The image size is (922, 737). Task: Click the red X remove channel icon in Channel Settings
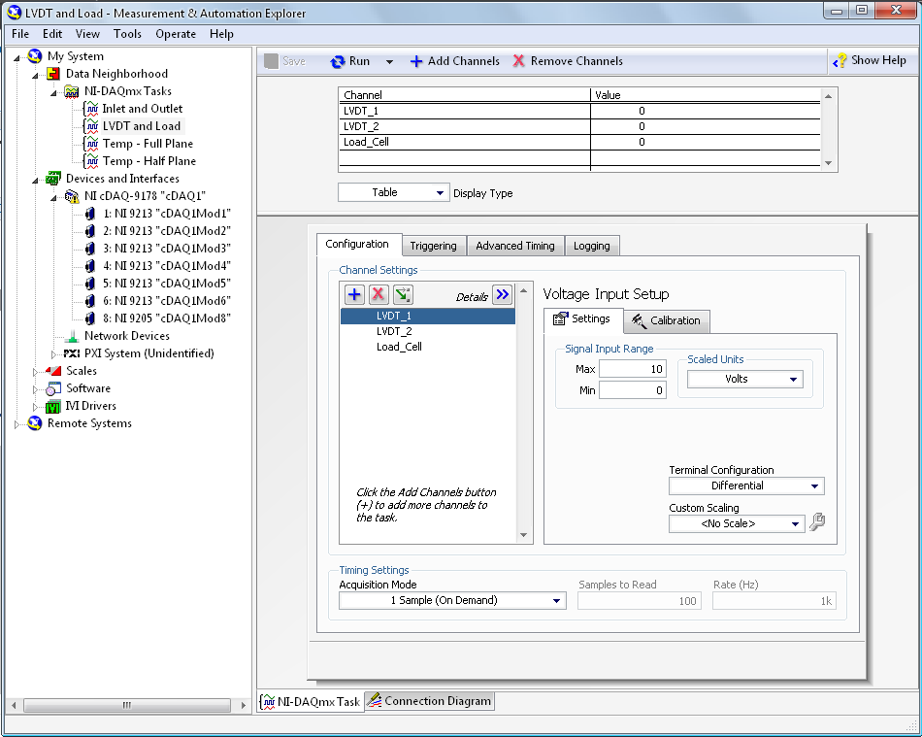(x=379, y=294)
